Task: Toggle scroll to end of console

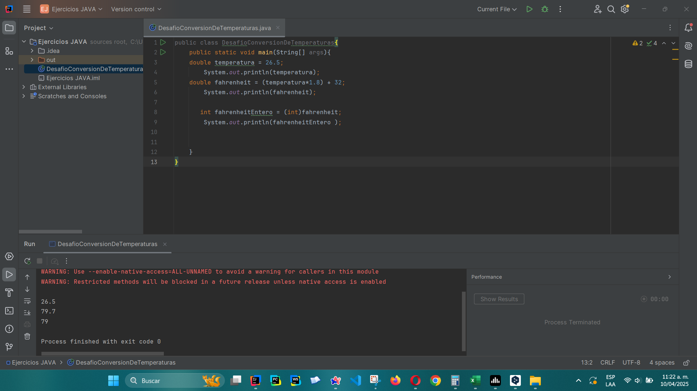Action: click(27, 312)
